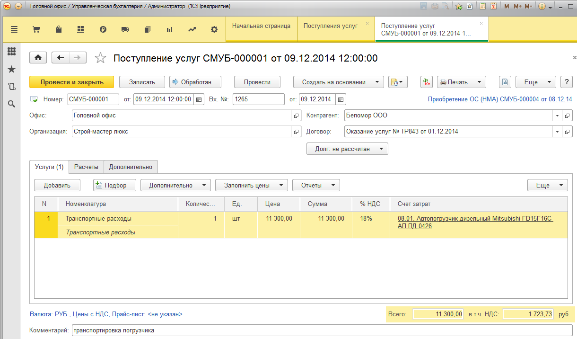Show Dt/Kt accounting entries
Viewport: 577px width, 339px height.
(427, 82)
